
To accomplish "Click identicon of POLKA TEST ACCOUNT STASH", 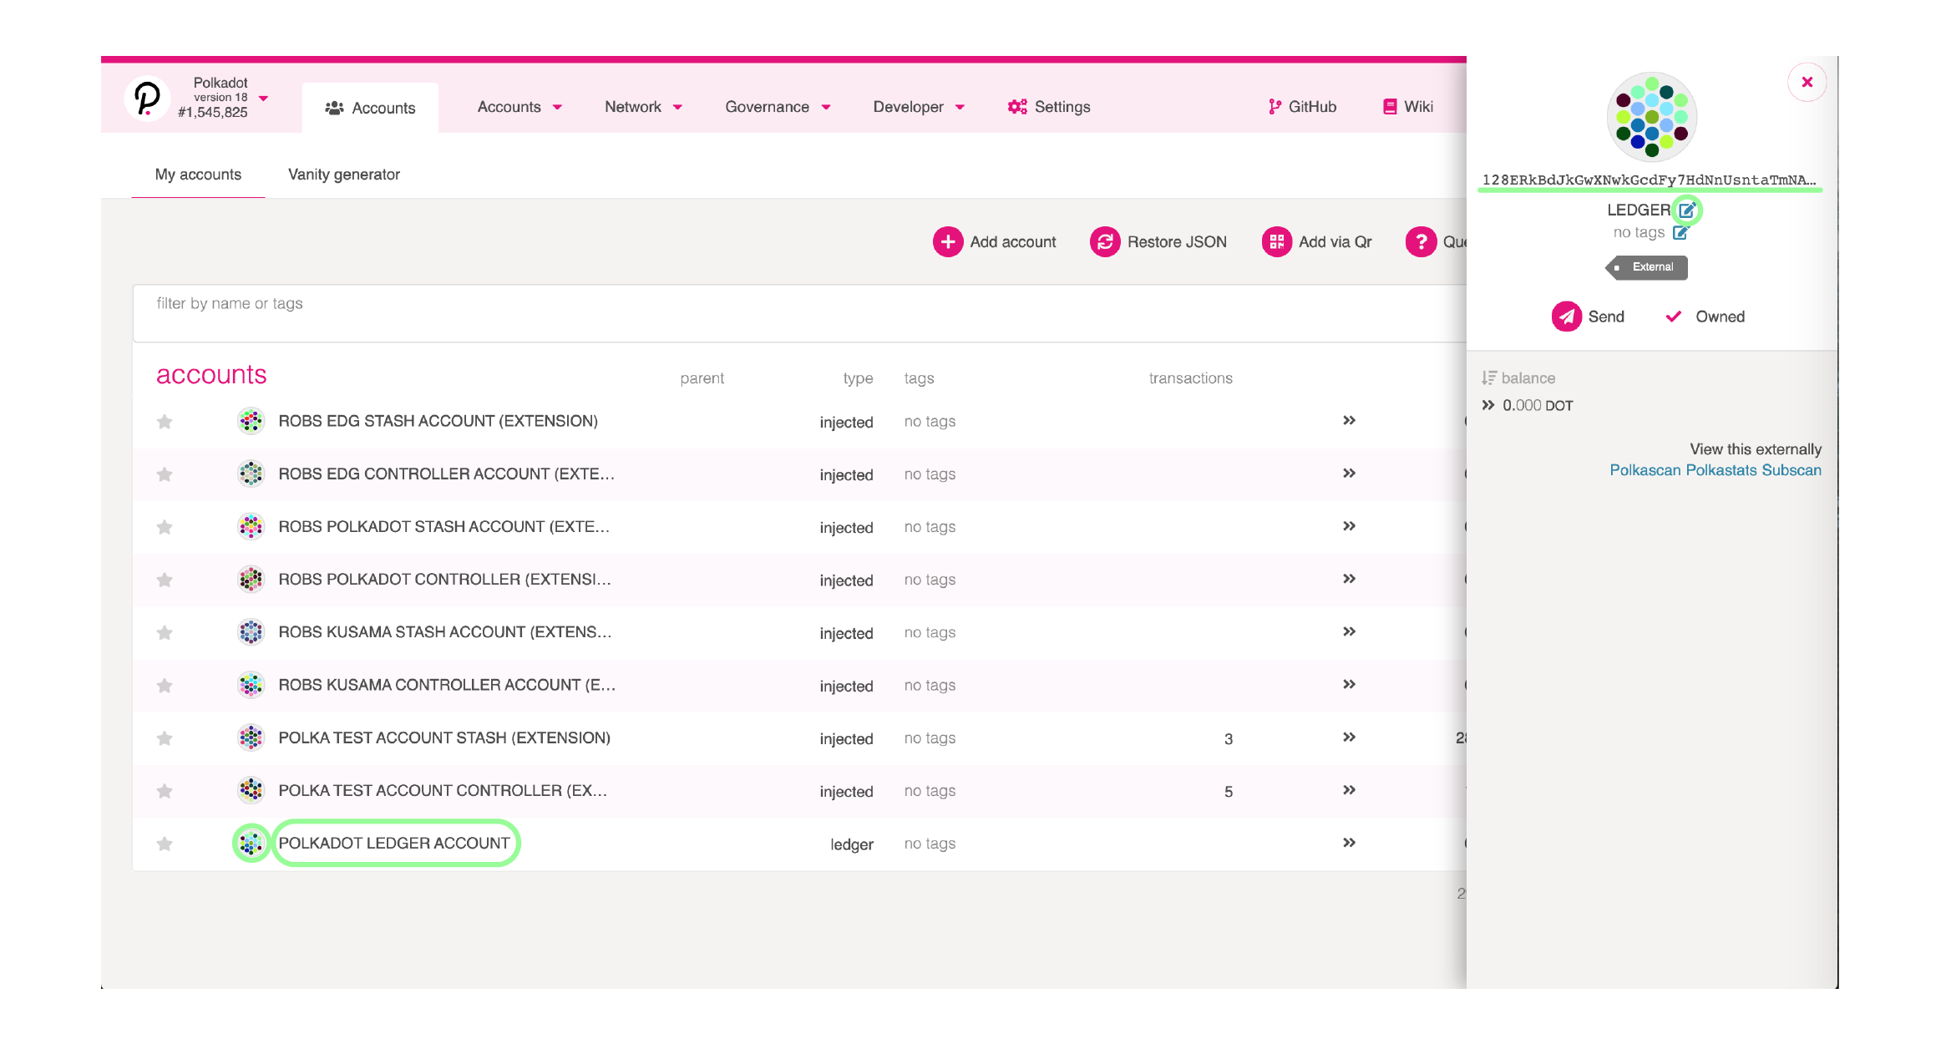I will point(251,737).
